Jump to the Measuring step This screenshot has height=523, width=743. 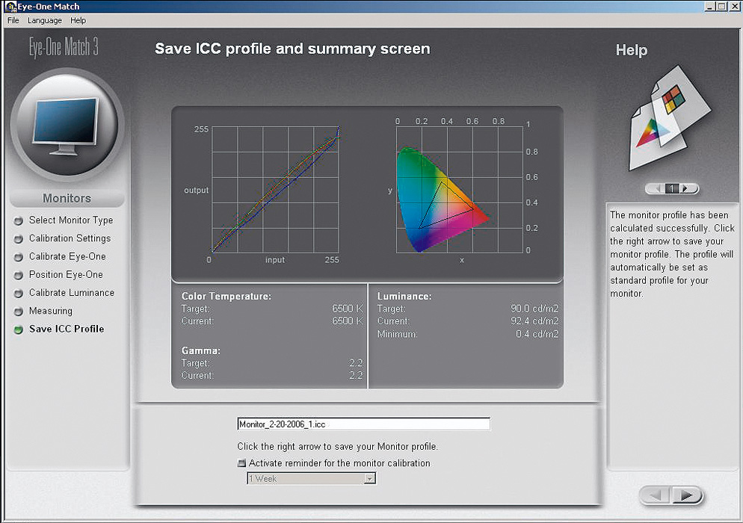point(51,311)
